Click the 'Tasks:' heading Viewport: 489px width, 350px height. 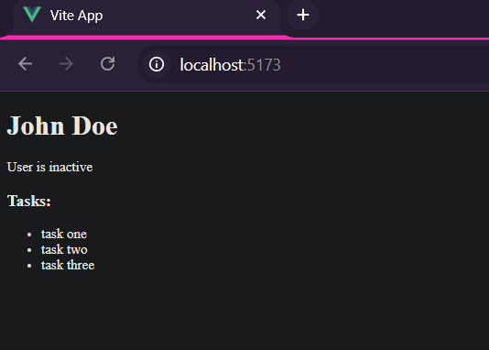tap(29, 201)
